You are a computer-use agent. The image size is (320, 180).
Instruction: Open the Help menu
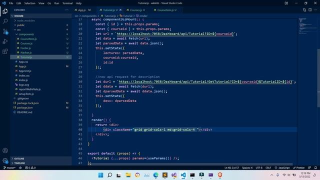click(78, 3)
